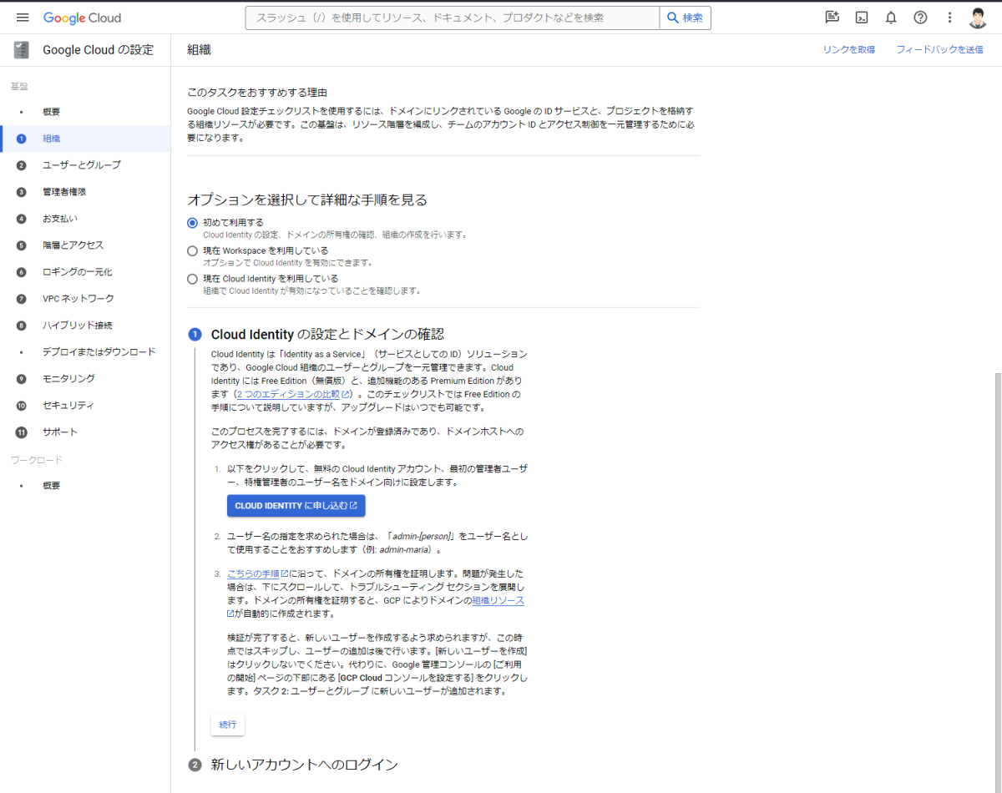The width and height of the screenshot is (1002, 793).
Task: Select the 組織 step in sidebar
Action: pyautogui.click(x=85, y=139)
